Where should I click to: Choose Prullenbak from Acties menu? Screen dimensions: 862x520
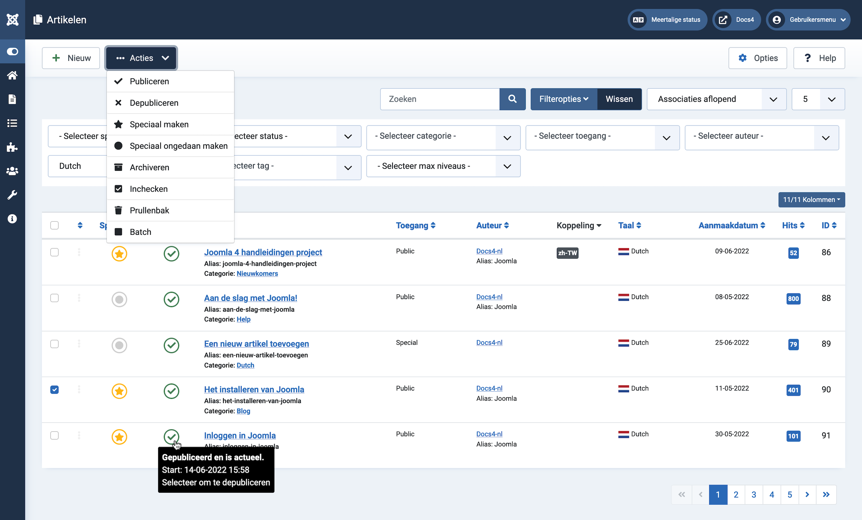click(170, 210)
